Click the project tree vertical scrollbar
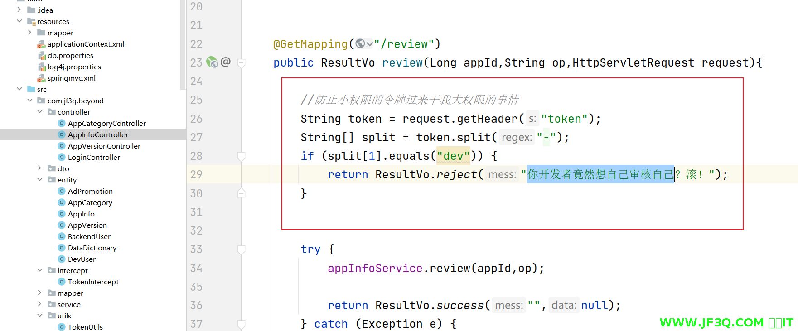Image resolution: width=798 pixels, height=331 pixels. (183, 45)
